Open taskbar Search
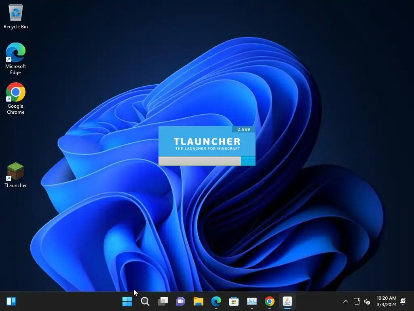This screenshot has height=311, width=414. coord(145,301)
